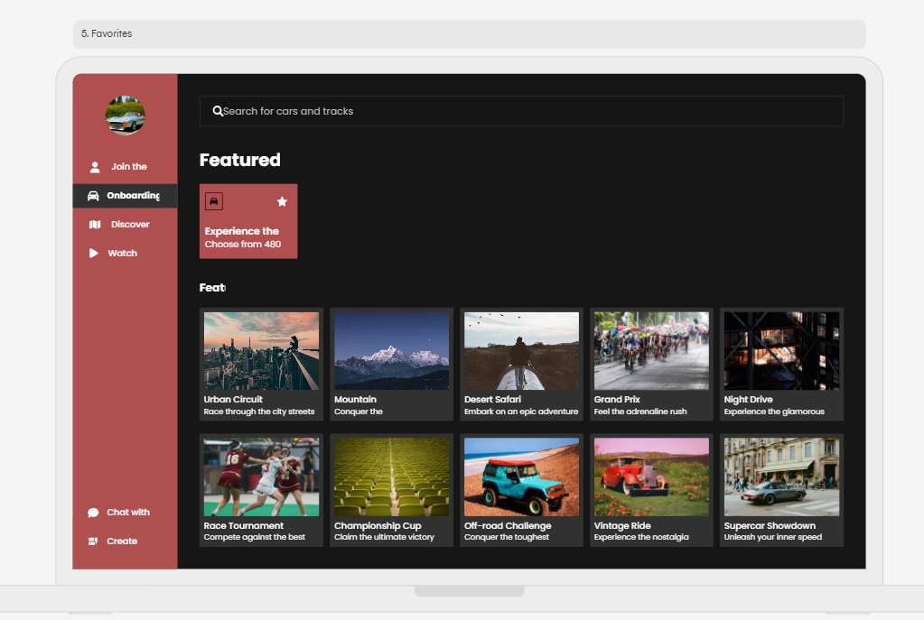Screen dimensions: 924x620
Task: Select the Onboarding sidebar item
Action: pyautogui.click(x=125, y=196)
